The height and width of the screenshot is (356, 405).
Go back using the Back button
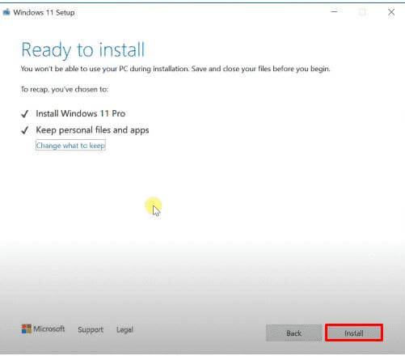[293, 333]
